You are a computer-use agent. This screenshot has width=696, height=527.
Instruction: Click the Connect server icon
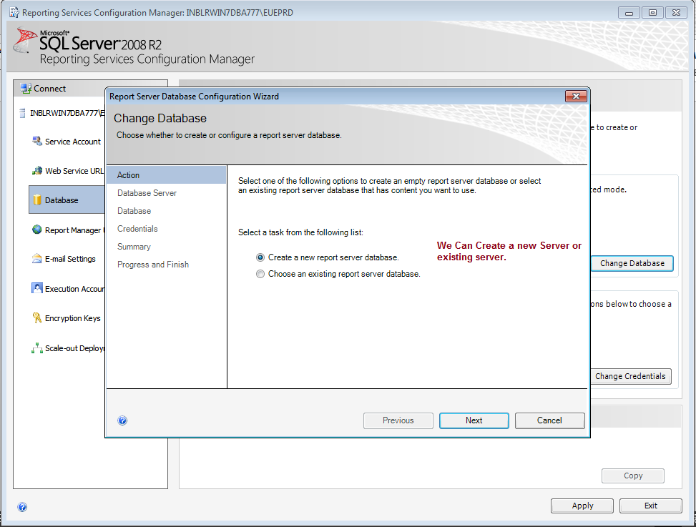coord(26,89)
